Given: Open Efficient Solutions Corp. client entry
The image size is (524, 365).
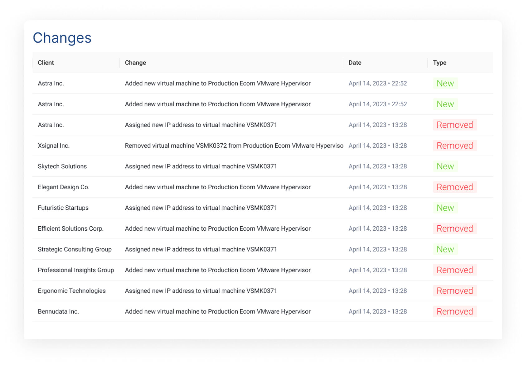Looking at the screenshot, I should [70, 228].
